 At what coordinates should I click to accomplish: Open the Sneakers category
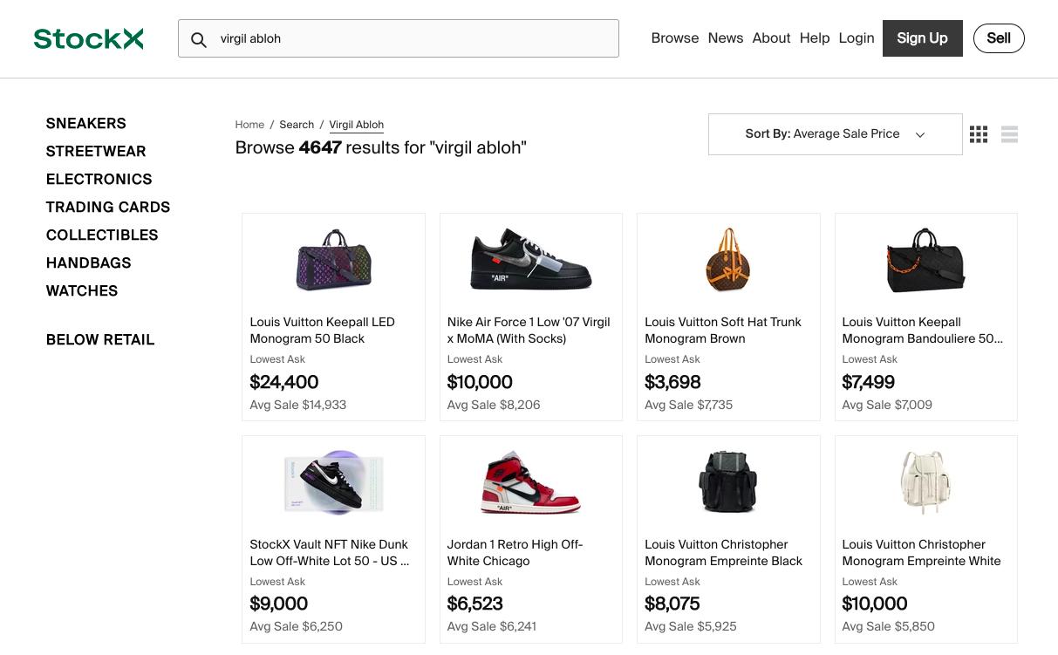click(85, 124)
